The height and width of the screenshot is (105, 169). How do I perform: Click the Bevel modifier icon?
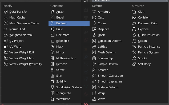pos(53,17)
